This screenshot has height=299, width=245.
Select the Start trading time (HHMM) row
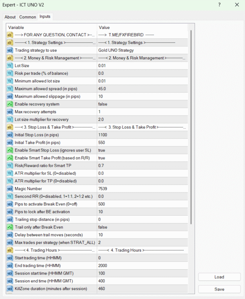97,258
